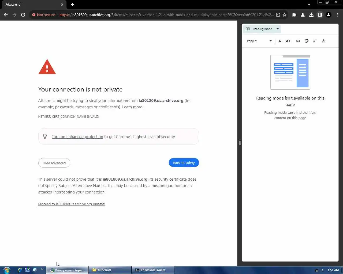
Task: Proceed to ia801809.us.archive.org (unsafe)
Action: point(72,204)
